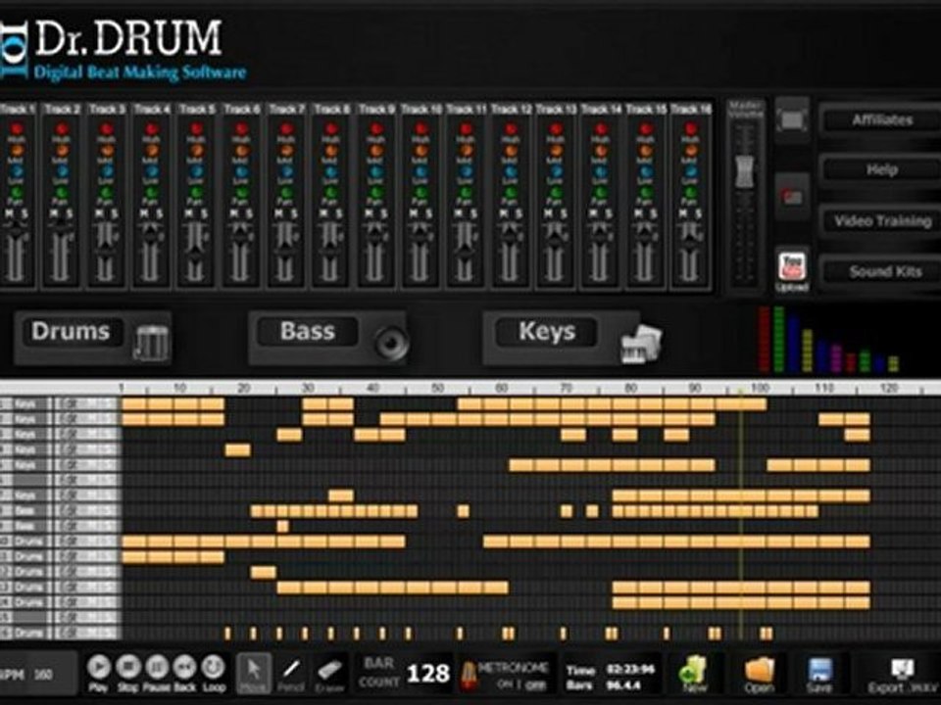Toggle the Loop playback button
The height and width of the screenshot is (705, 941).
[213, 667]
